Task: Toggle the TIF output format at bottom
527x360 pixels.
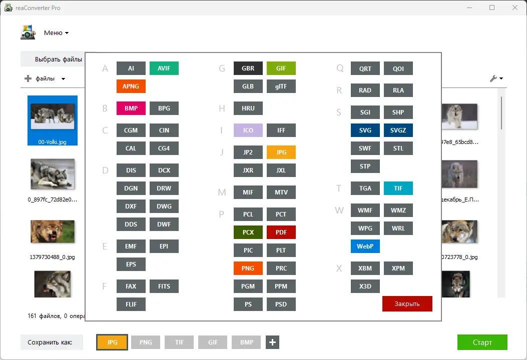Action: pos(179,342)
